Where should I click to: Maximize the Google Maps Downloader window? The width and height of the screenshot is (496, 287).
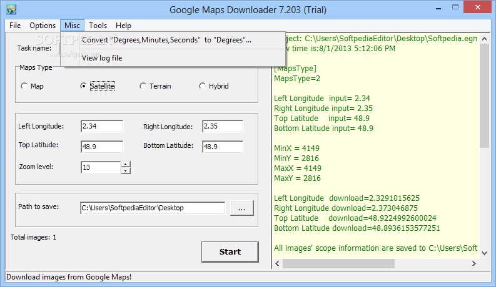(x=455, y=7)
